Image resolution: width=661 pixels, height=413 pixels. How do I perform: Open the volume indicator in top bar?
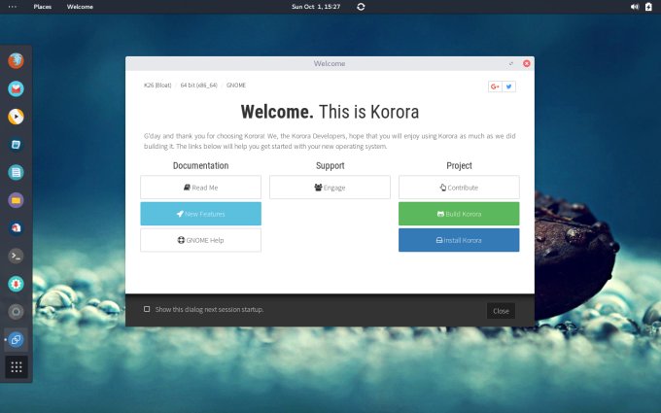[635, 7]
